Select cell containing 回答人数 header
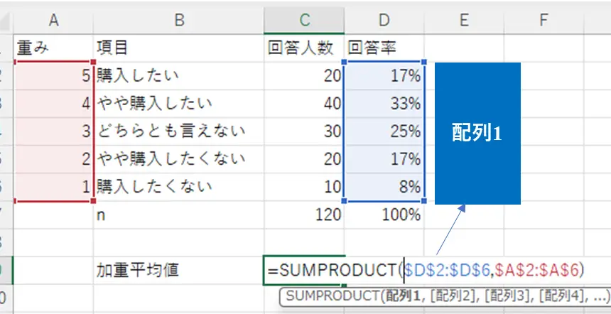The height and width of the screenshot is (314, 611). (303, 48)
